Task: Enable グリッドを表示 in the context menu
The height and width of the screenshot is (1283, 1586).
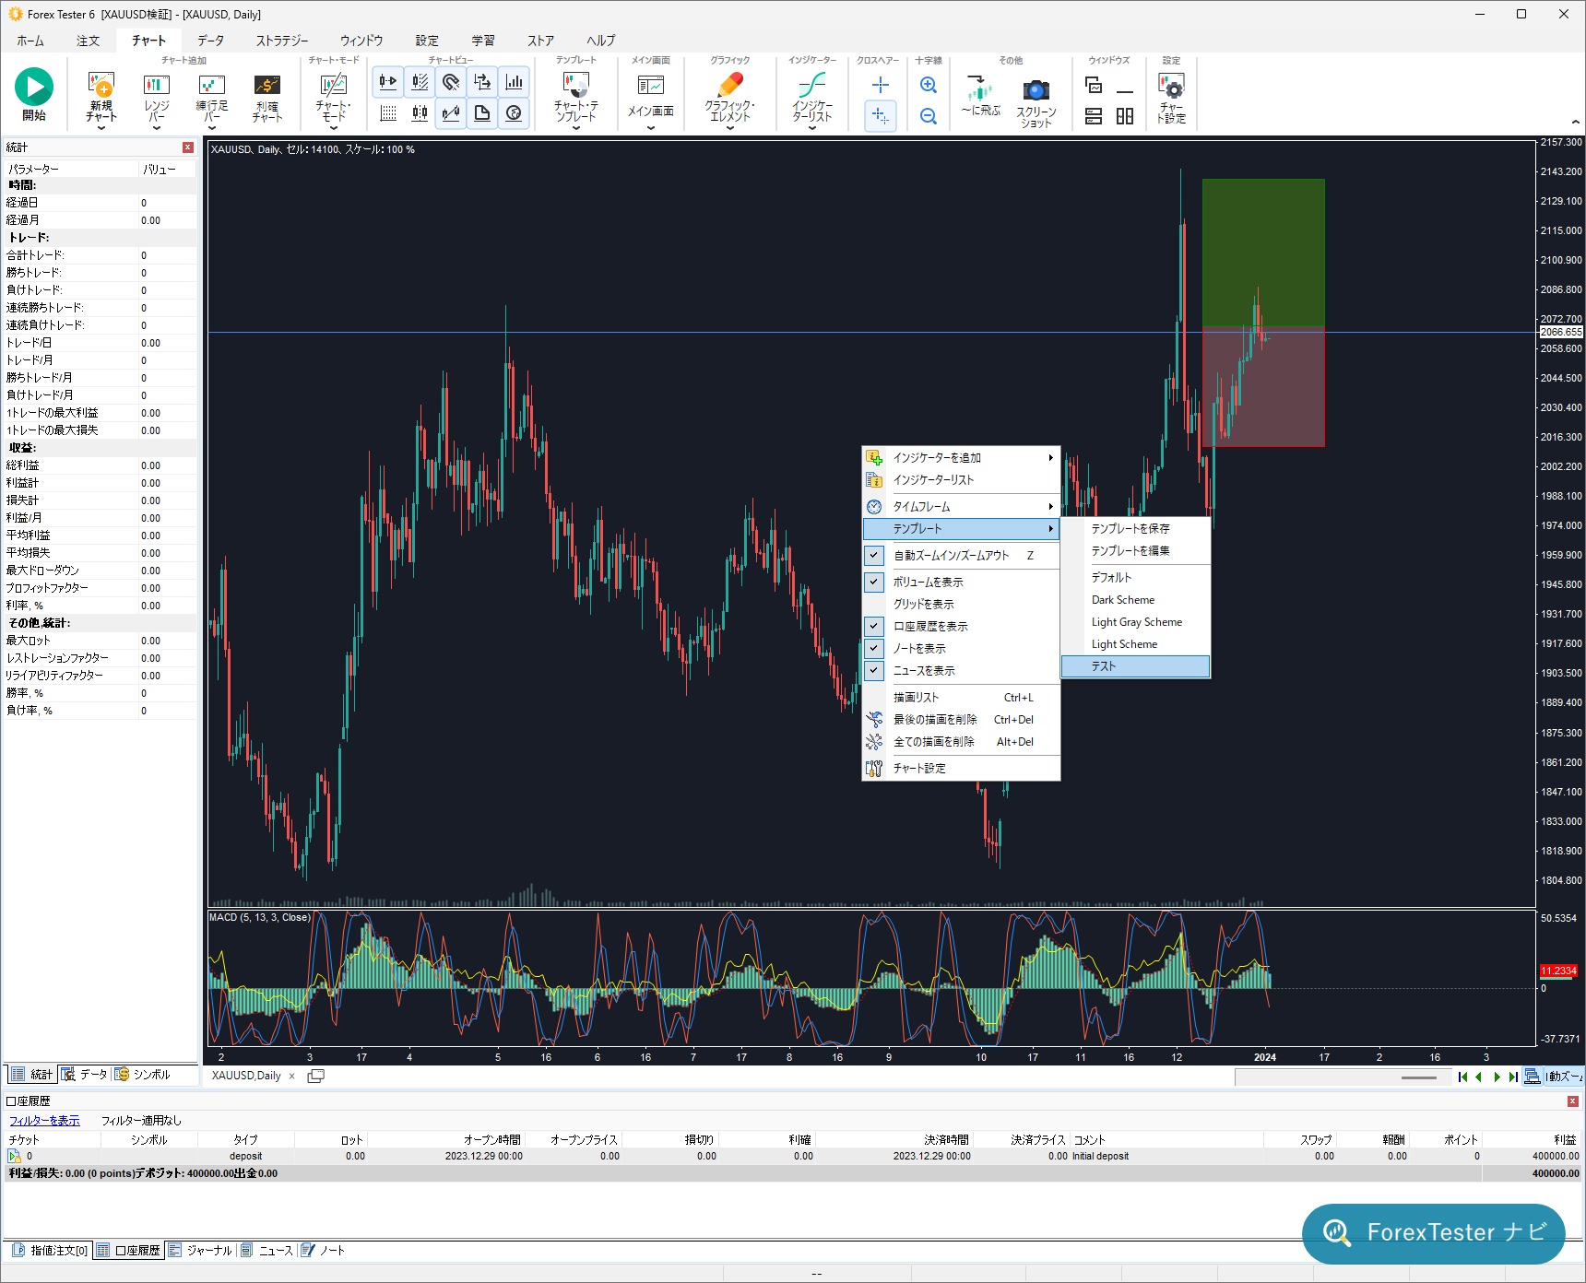Action: [x=961, y=604]
